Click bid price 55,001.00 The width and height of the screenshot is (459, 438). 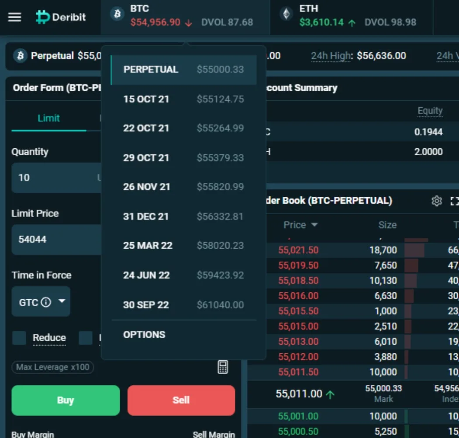point(298,416)
